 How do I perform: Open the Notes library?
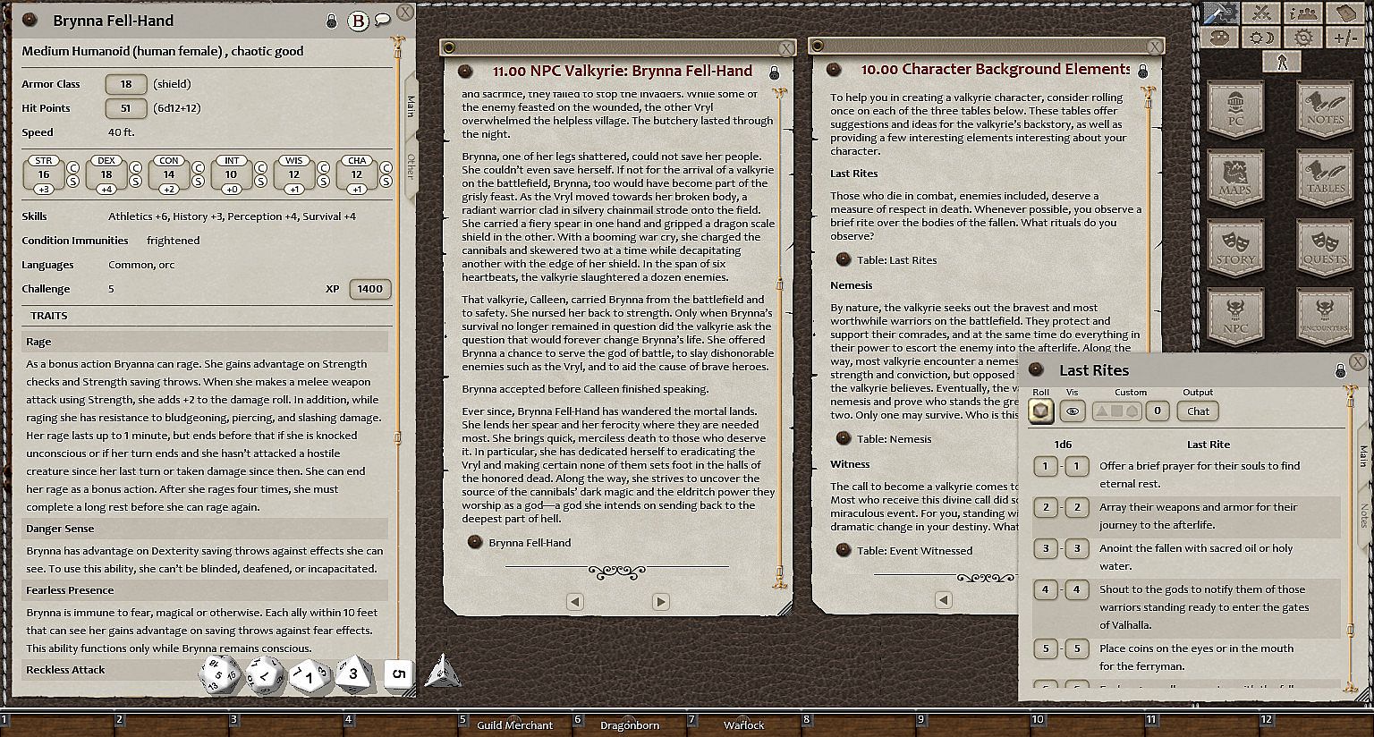[x=1325, y=111]
